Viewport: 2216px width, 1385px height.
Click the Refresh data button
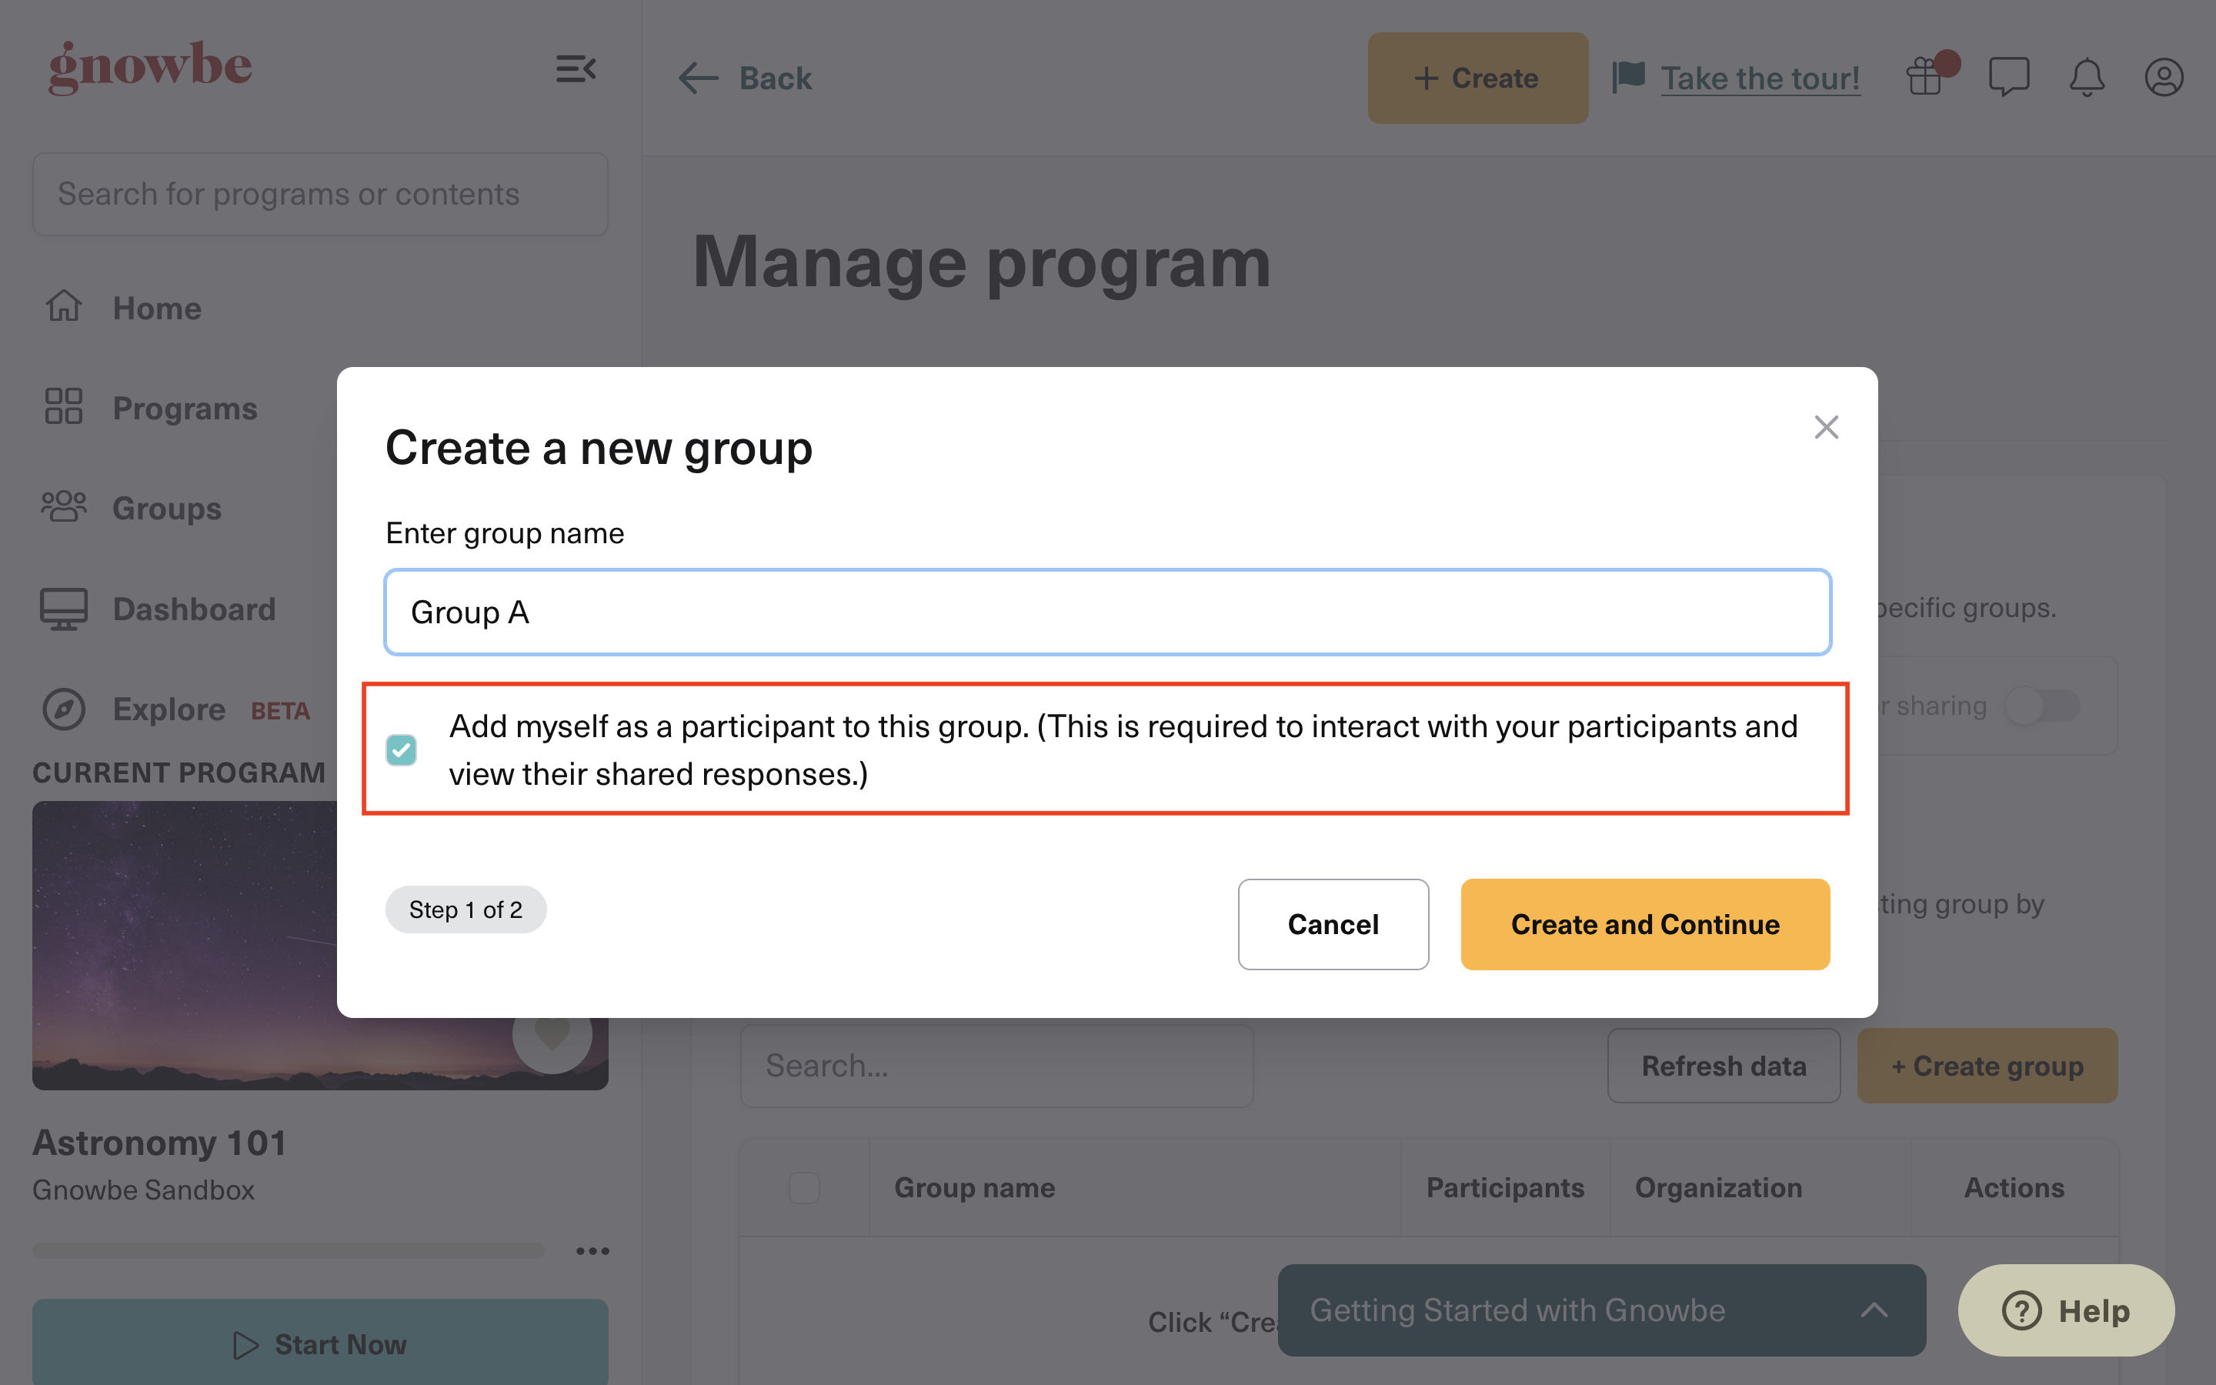[x=1724, y=1066]
